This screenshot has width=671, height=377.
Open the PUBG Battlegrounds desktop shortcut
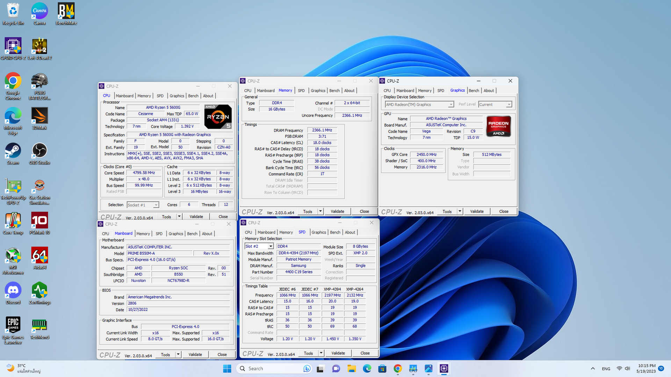[x=39, y=86]
